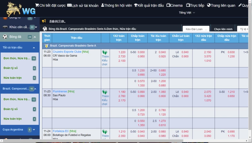Select Đoán tỷ số with 6 matches
Screen dimensions: 252x143
pos(20,68)
